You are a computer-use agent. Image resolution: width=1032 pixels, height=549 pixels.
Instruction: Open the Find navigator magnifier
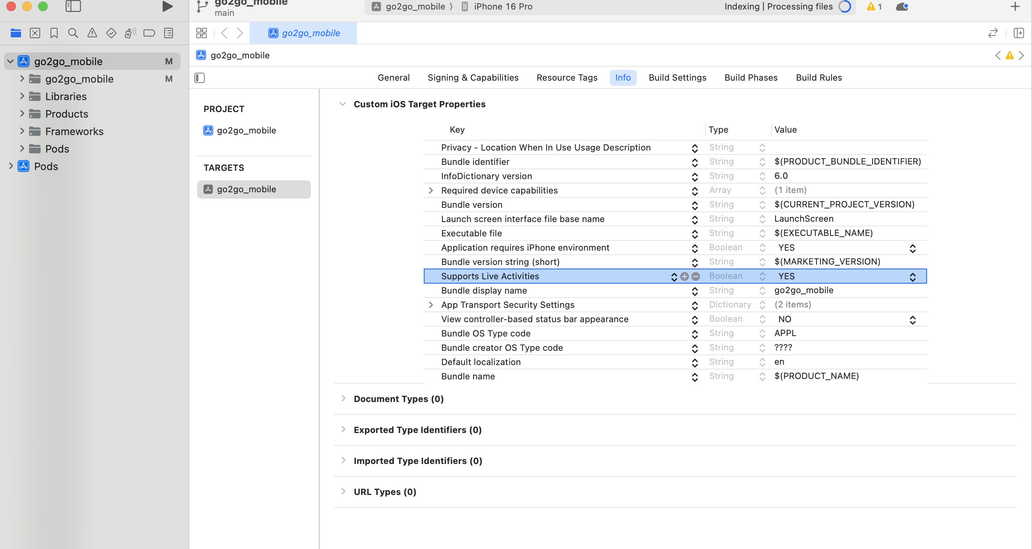coord(73,33)
